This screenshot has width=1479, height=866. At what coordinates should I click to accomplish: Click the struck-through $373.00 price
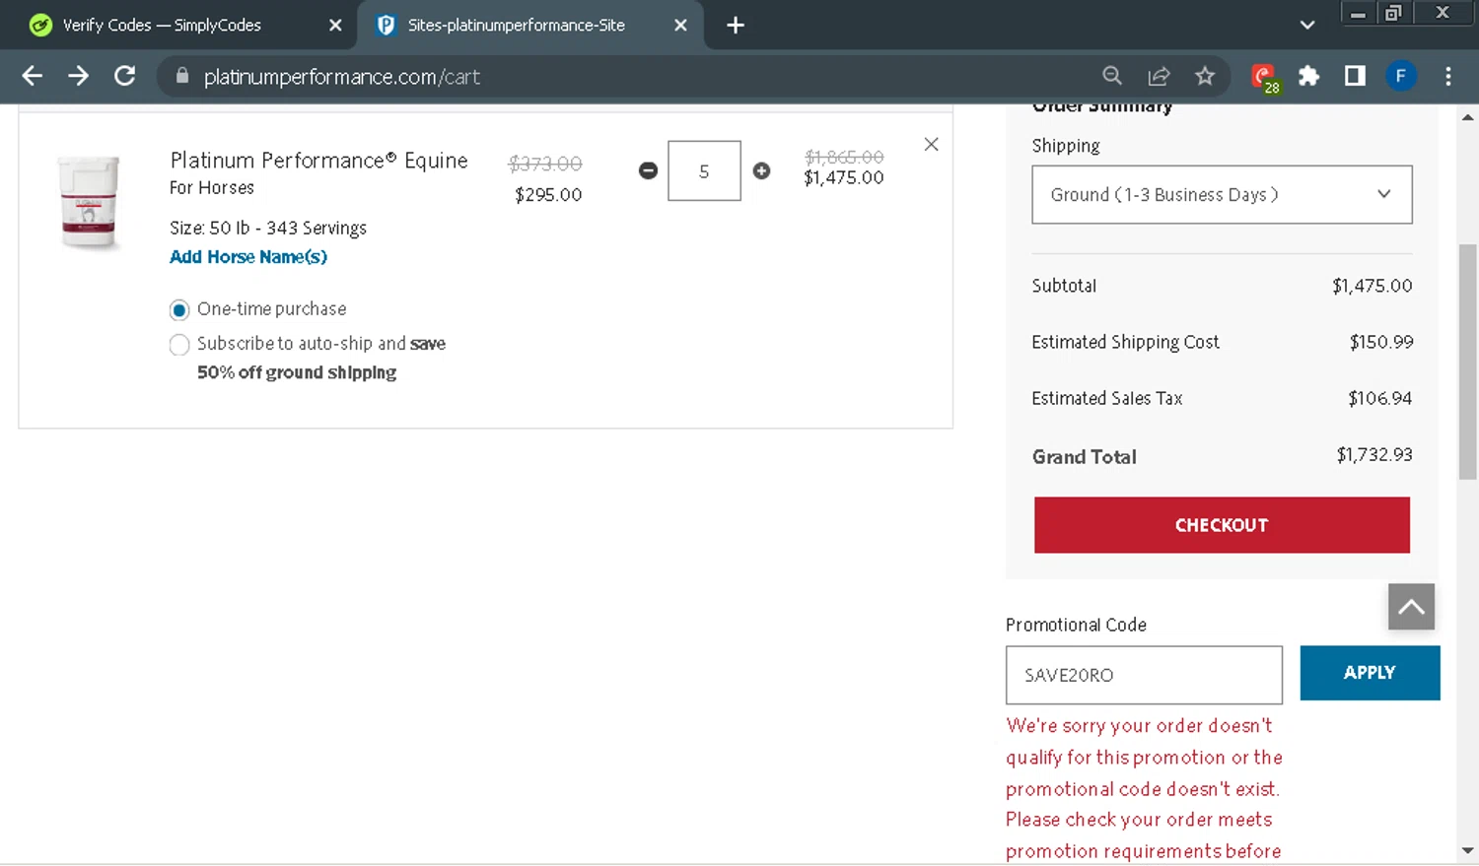(x=545, y=164)
